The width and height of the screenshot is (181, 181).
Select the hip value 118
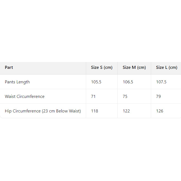pos(94,111)
